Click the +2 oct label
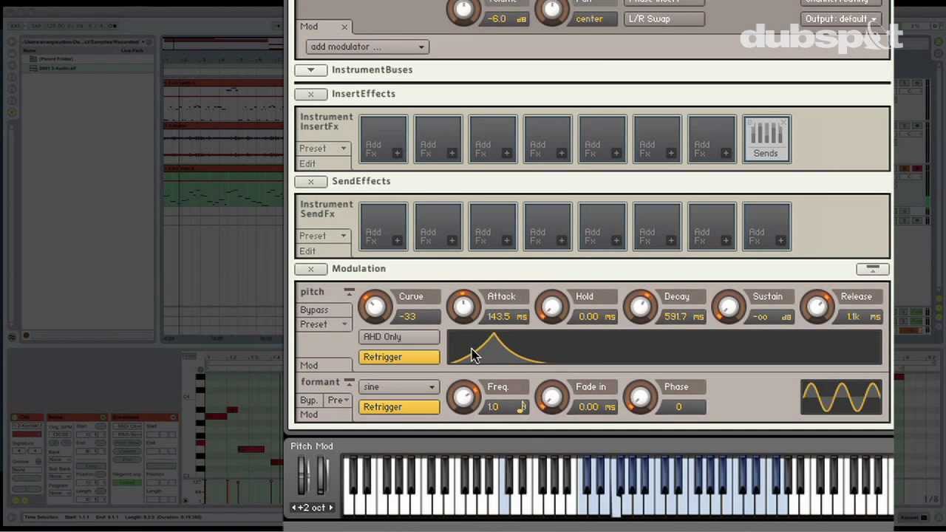Image resolution: width=946 pixels, height=532 pixels. click(x=313, y=508)
